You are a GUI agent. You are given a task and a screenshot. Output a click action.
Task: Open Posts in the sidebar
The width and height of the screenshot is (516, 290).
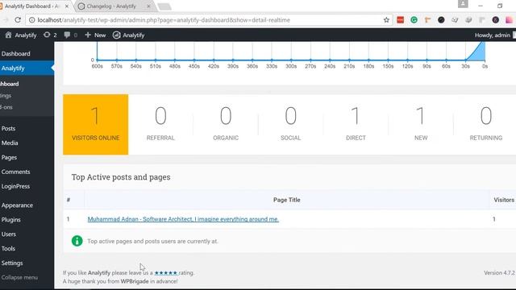pyautogui.click(x=9, y=129)
